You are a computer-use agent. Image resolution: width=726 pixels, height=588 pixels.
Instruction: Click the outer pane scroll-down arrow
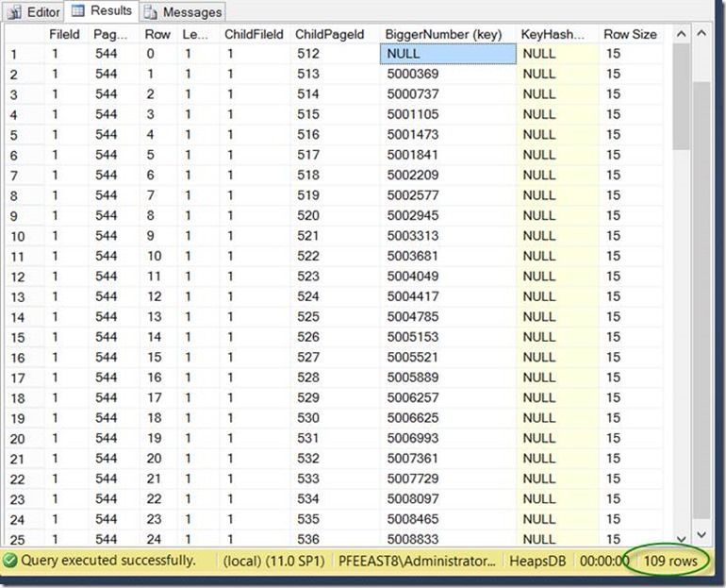(x=701, y=534)
